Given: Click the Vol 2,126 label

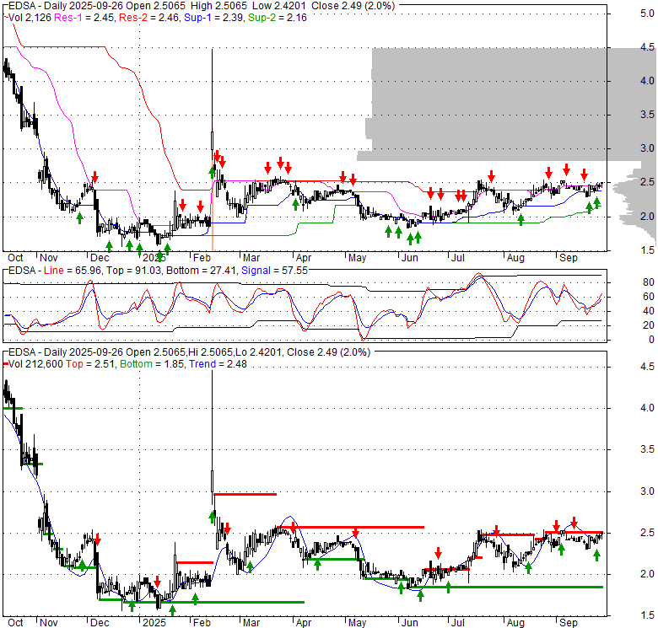Looking at the screenshot, I should [30, 18].
